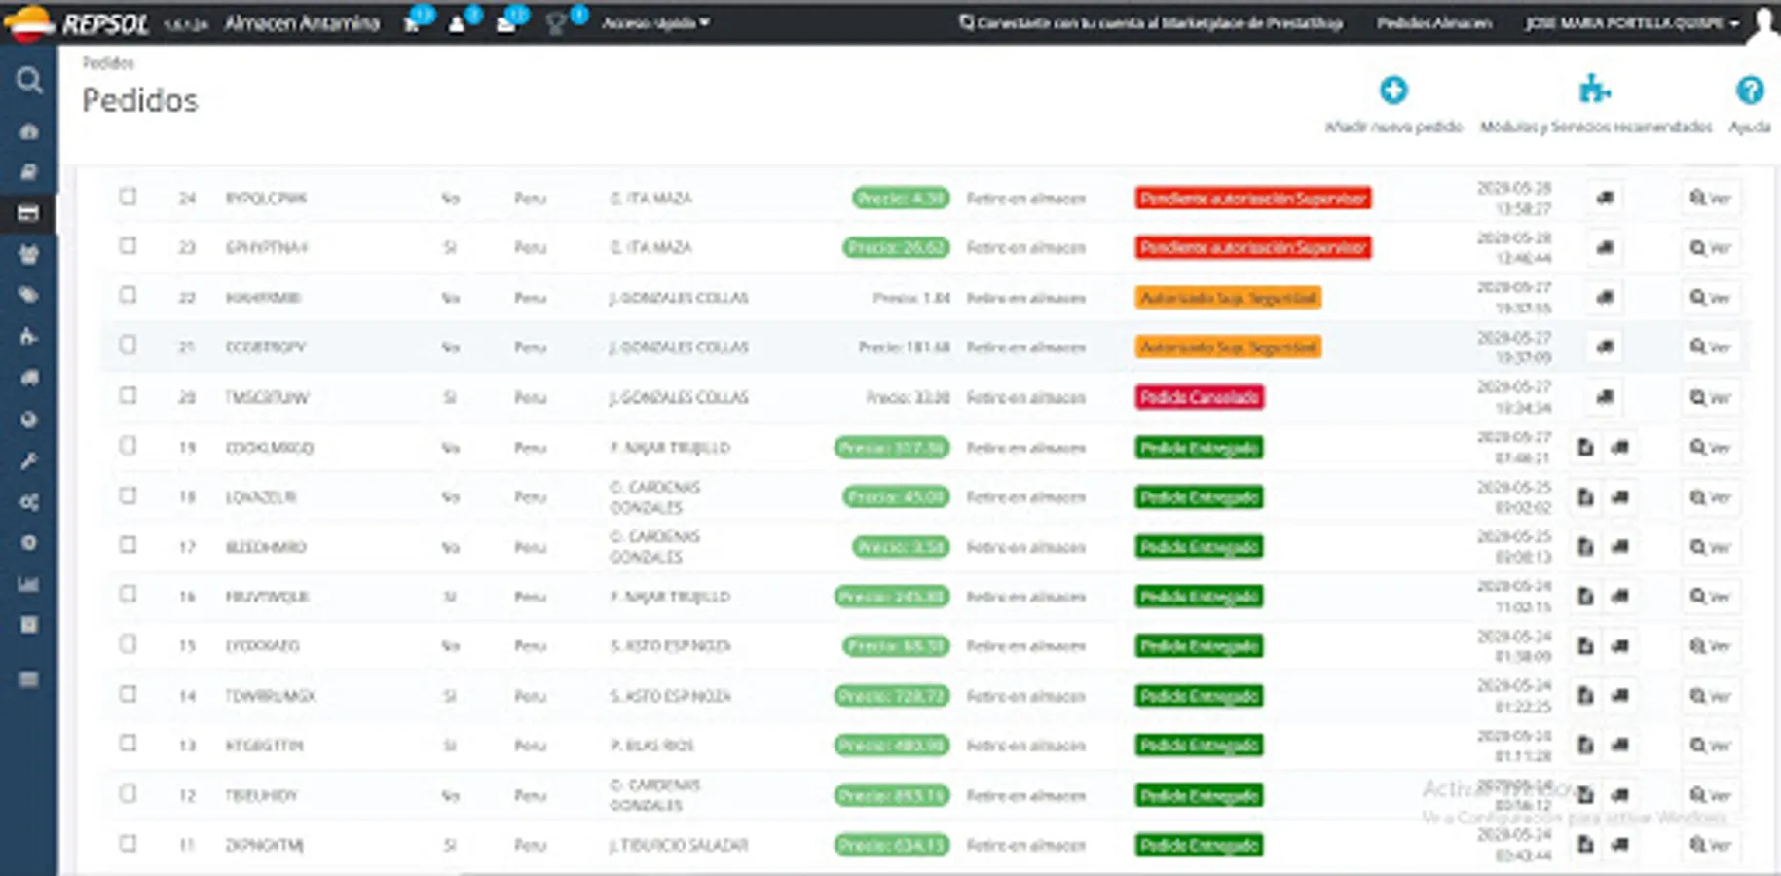Expand the Acceso rápido dropdown
1781x876 pixels.
click(655, 23)
